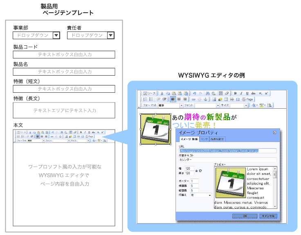
Task: Close the イメージ プロパティ dialog with the X
Action: [x=275, y=132]
